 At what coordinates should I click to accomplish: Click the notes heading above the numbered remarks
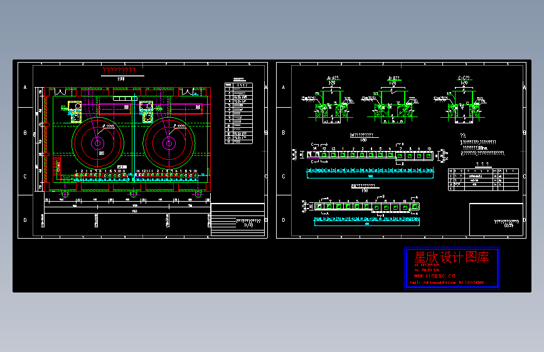click(463, 135)
